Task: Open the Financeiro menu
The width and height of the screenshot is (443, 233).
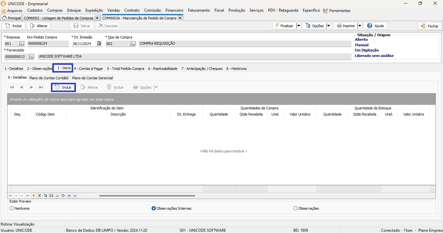Action: click(174, 10)
